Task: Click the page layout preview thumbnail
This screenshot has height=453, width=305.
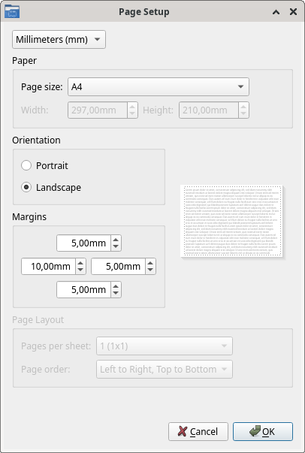Action: (231, 221)
